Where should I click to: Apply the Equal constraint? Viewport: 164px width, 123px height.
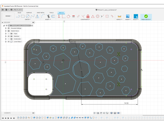74,16
